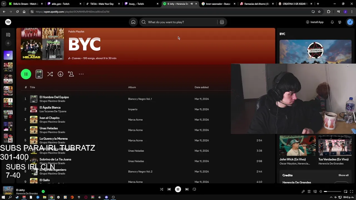Toggle repeat in the player bar
This screenshot has width=356, height=200.
(x=194, y=189)
